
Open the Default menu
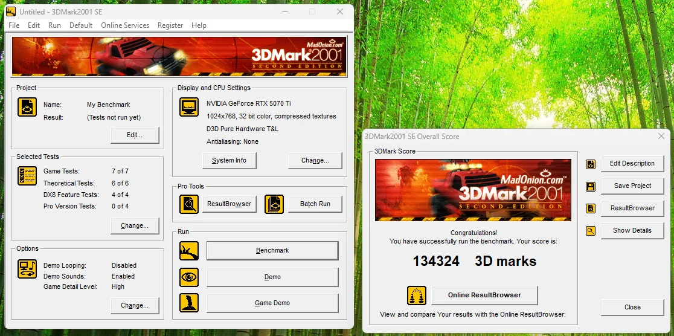[x=81, y=25]
